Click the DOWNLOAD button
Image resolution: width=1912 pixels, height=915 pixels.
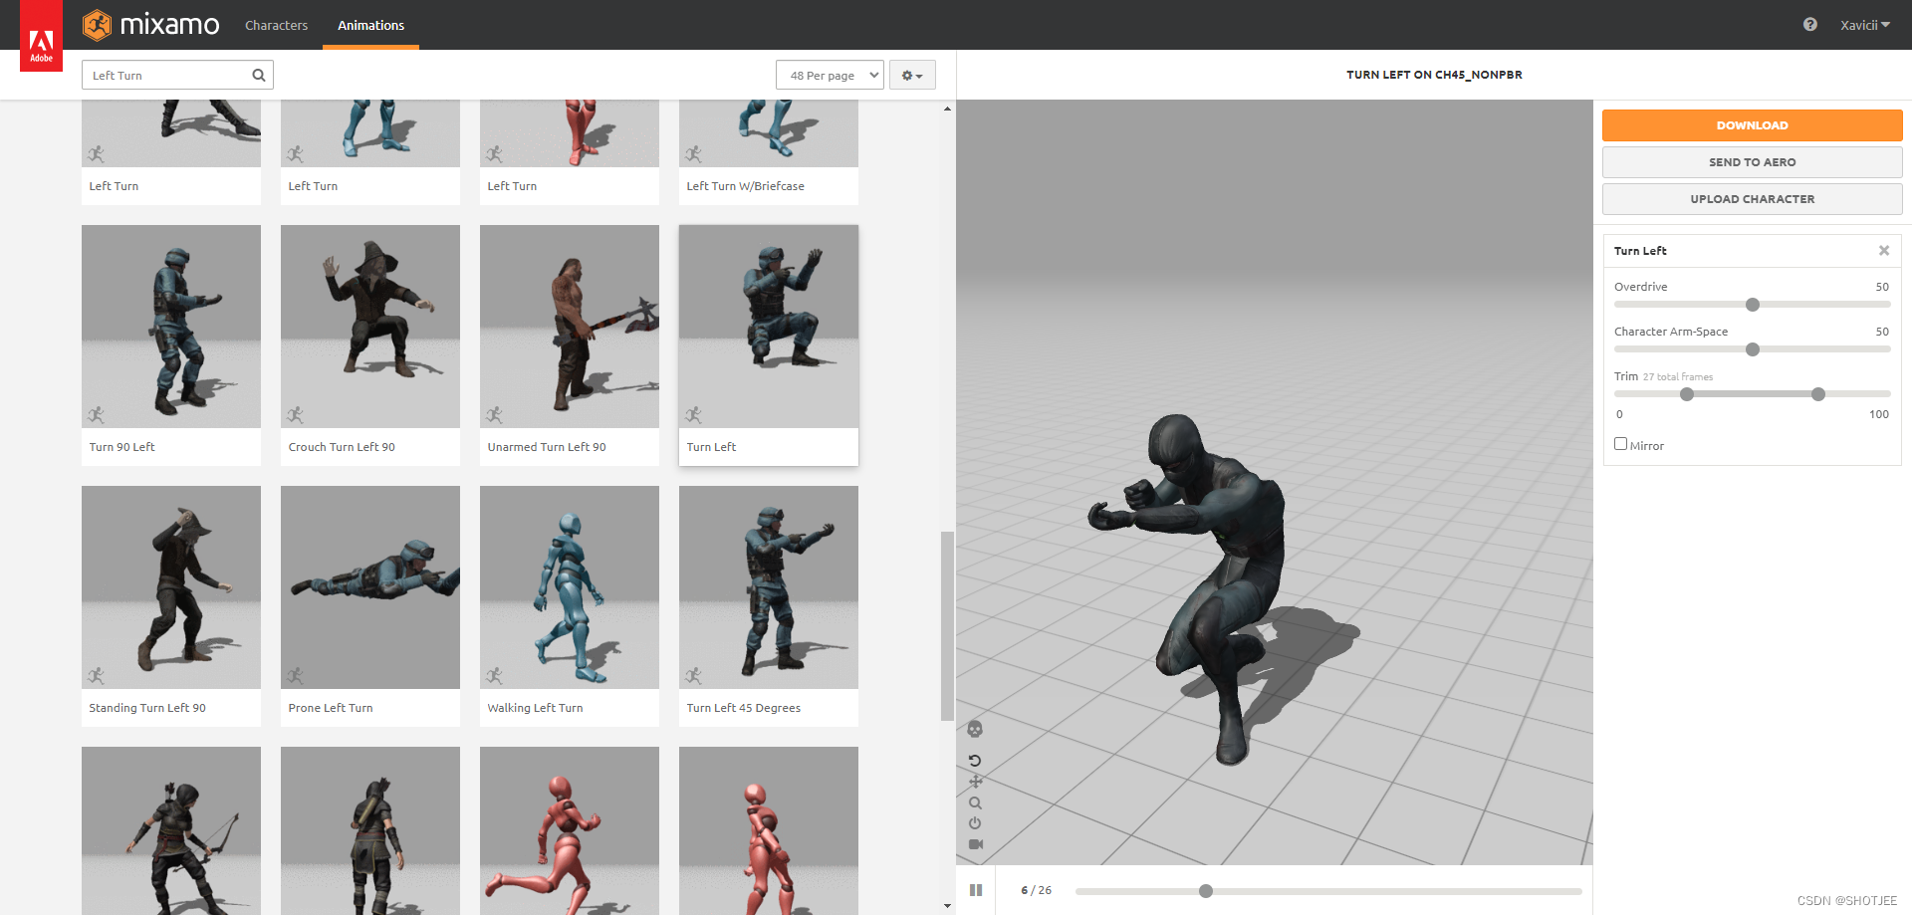tap(1752, 125)
